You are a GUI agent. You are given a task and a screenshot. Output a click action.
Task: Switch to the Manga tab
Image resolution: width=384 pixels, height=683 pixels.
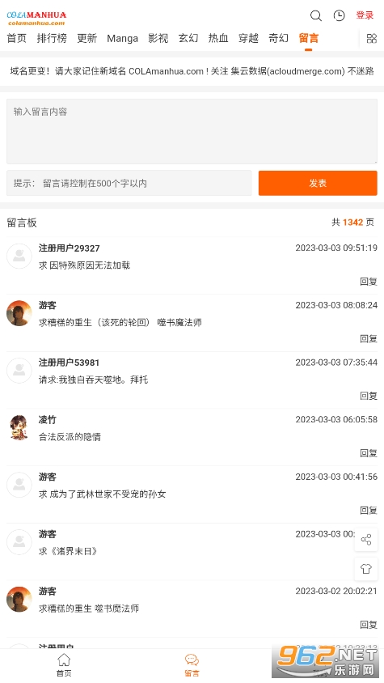click(x=122, y=38)
